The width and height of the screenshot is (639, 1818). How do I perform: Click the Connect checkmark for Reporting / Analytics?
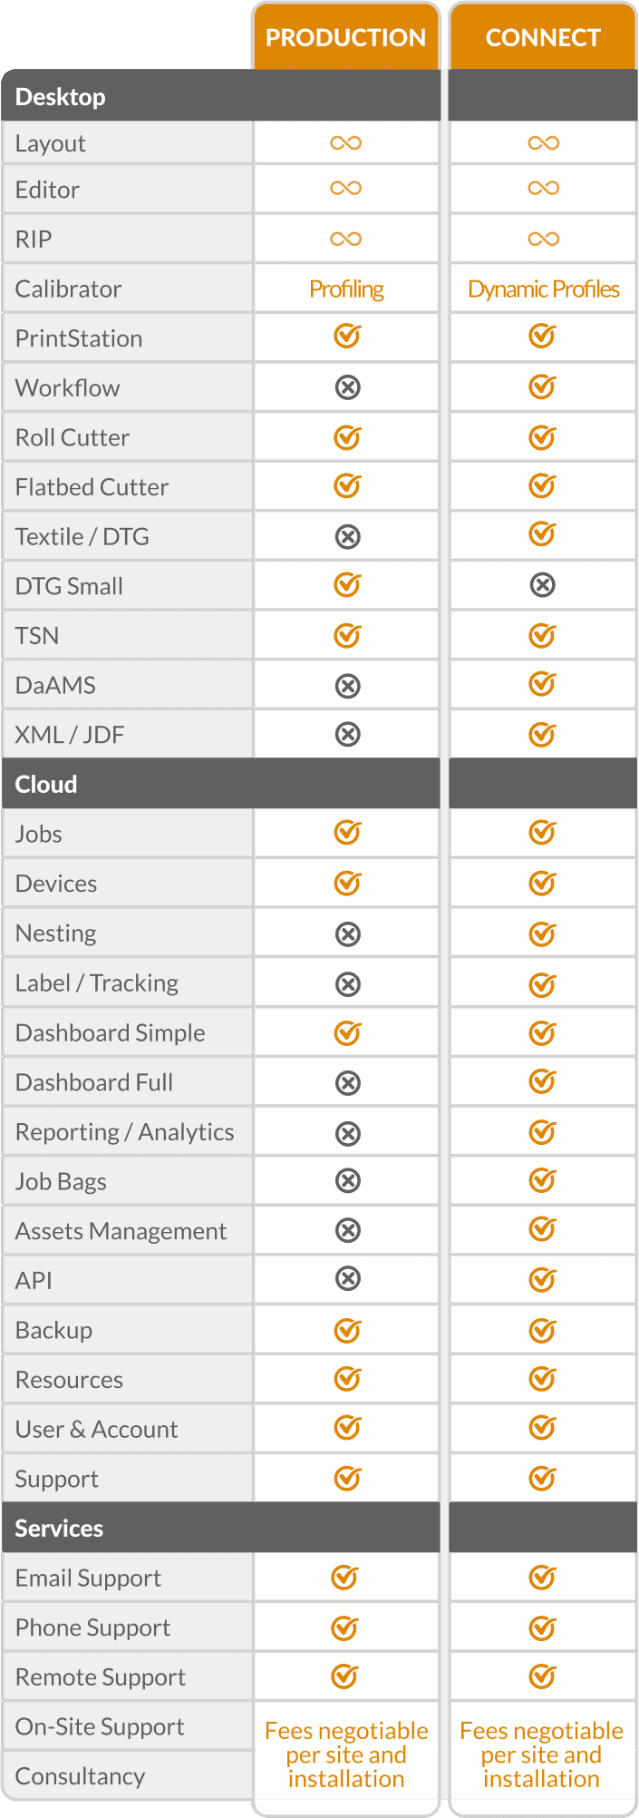pyautogui.click(x=542, y=1132)
